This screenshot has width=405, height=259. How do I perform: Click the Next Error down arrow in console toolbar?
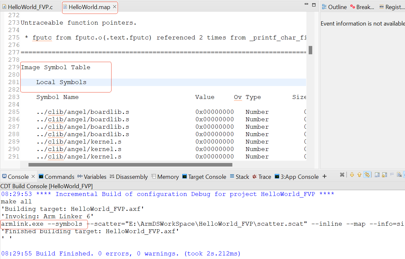pyautogui.click(x=352, y=175)
